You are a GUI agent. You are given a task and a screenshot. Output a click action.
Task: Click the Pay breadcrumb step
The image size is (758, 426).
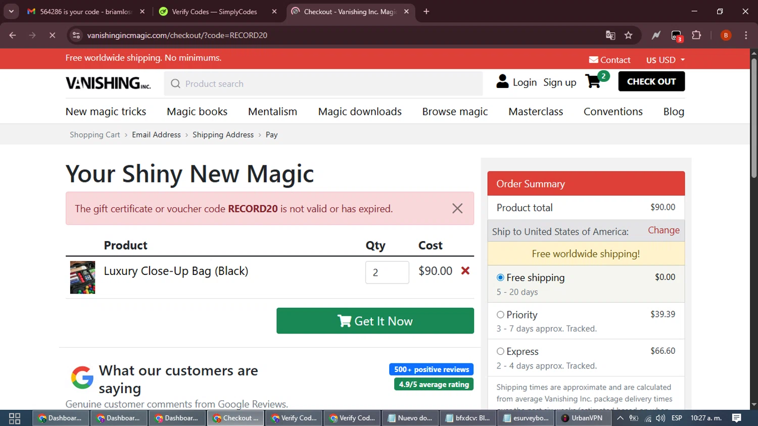point(271,135)
